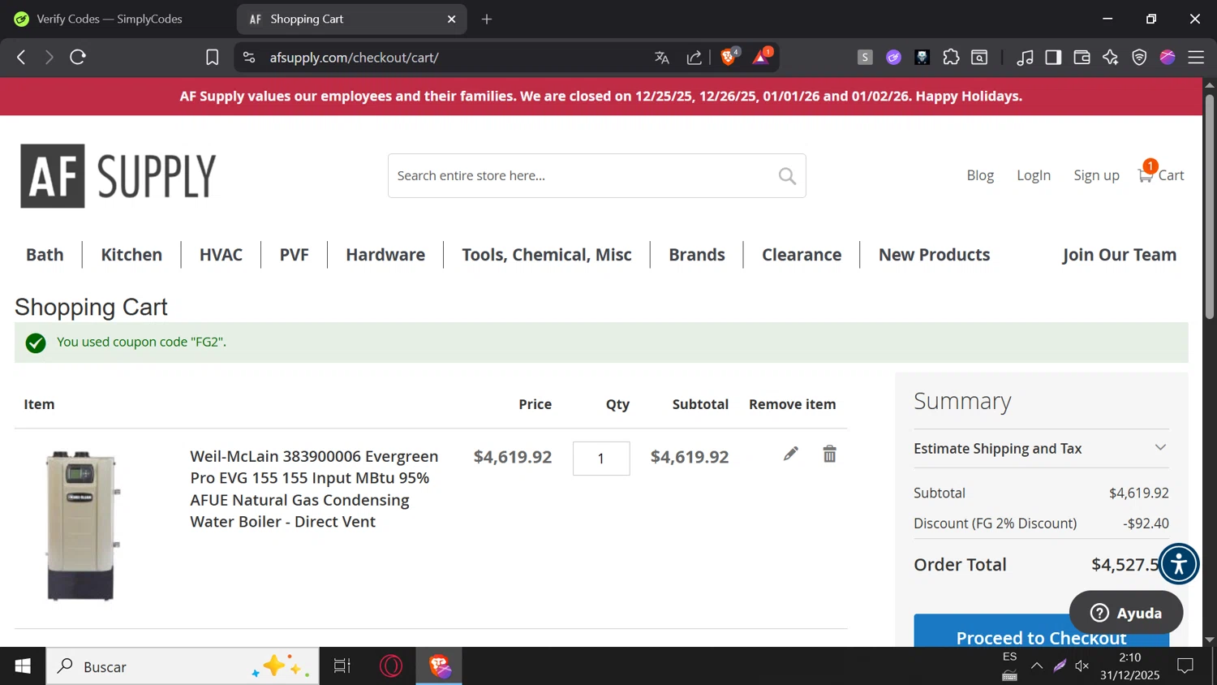Open Task View on the taskbar
Viewport: 1217px width, 685px height.
pos(342,666)
